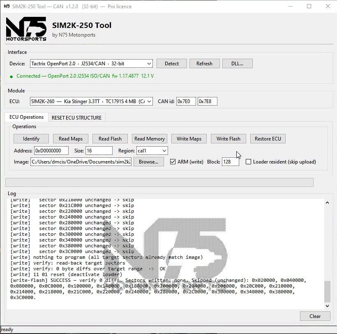Clear the log with Clear button
The height and width of the screenshot is (334, 337).
pyautogui.click(x=315, y=316)
